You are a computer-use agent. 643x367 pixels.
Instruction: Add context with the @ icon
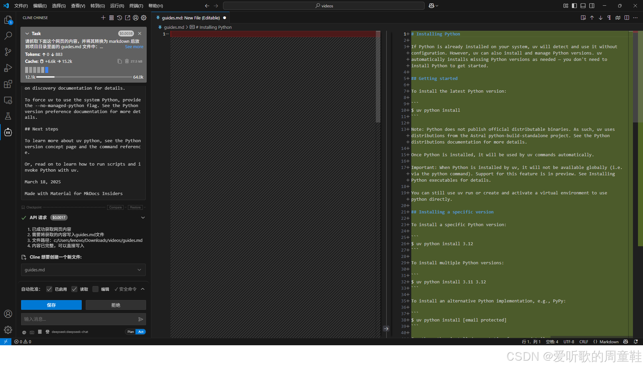[x=24, y=332]
